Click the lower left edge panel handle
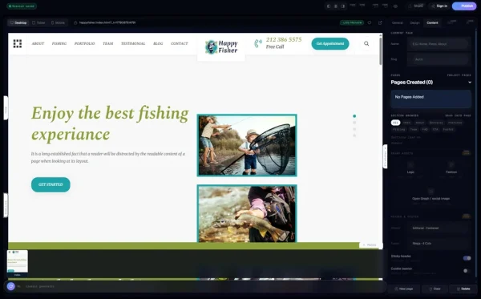This screenshot has width=481, height=299. tap(6, 205)
